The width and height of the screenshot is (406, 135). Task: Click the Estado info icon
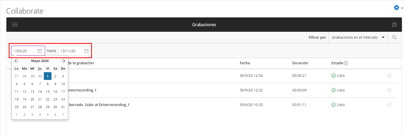(x=346, y=63)
